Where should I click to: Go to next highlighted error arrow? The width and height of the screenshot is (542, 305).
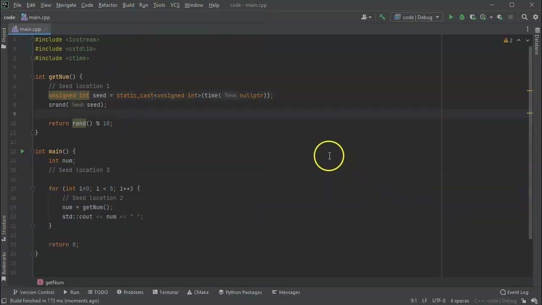coord(528,40)
